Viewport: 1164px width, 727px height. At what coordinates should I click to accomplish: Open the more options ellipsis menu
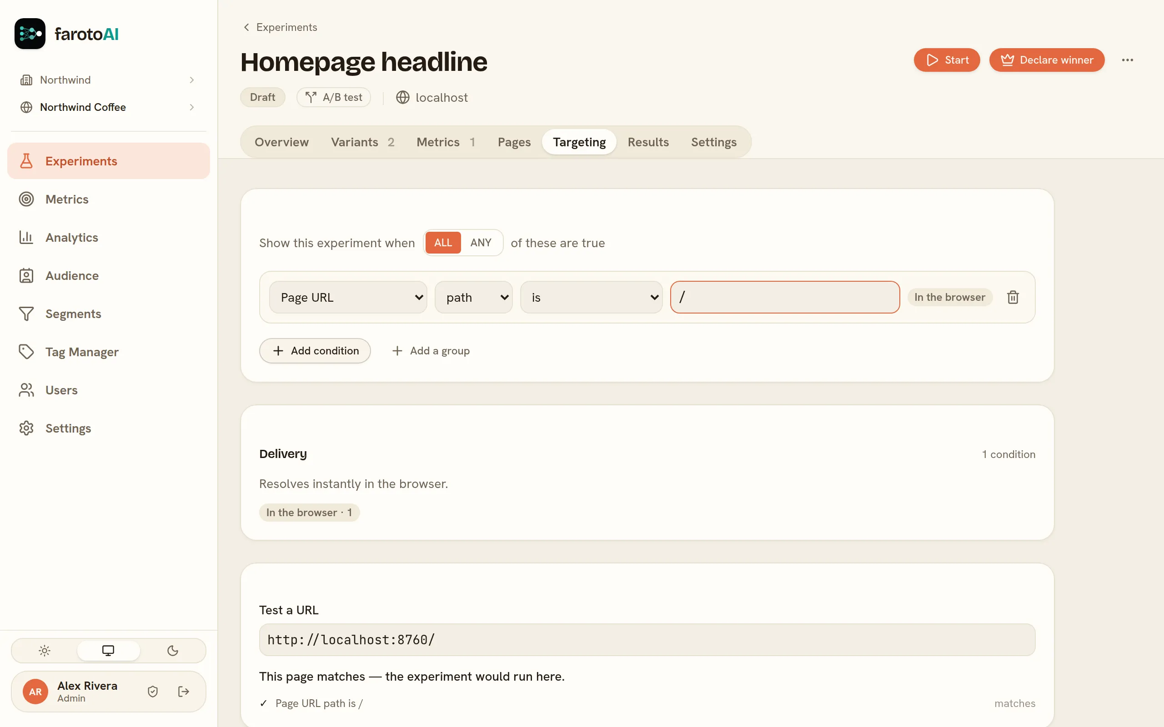1128,60
